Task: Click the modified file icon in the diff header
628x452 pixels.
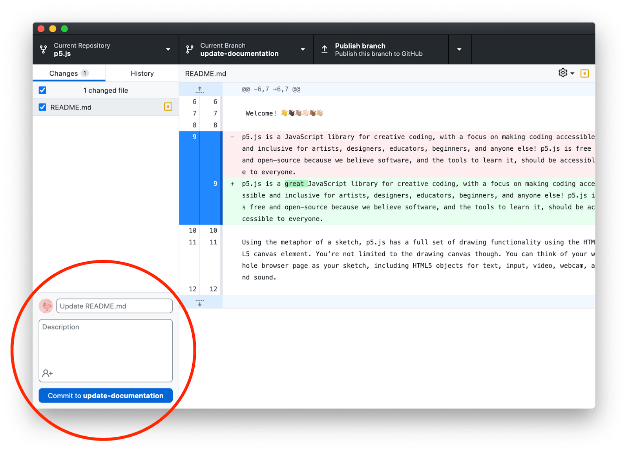Action: (x=584, y=73)
